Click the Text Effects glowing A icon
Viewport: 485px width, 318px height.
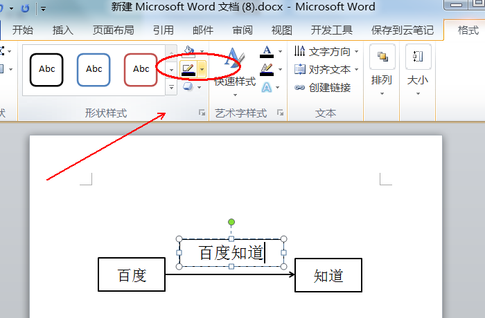[266, 87]
